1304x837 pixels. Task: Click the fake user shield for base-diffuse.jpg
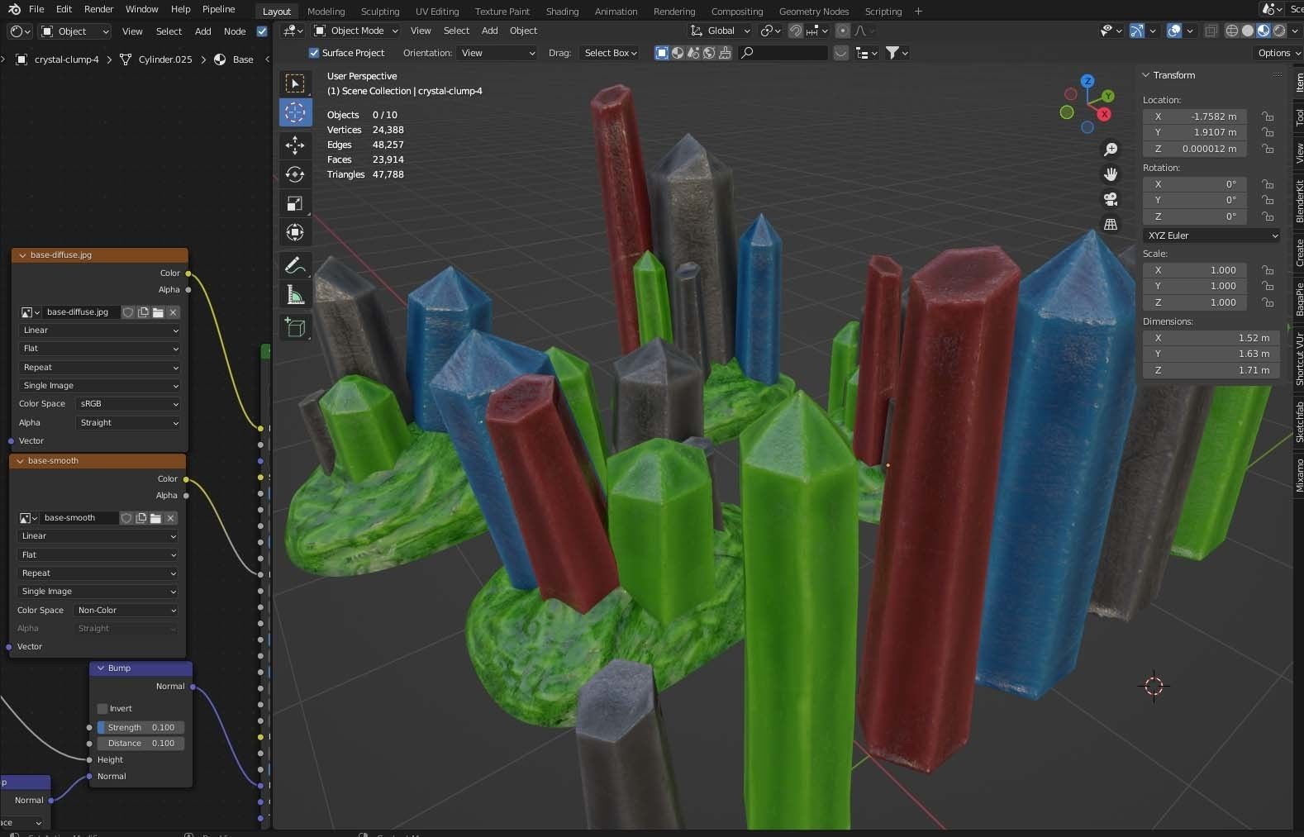(x=128, y=312)
